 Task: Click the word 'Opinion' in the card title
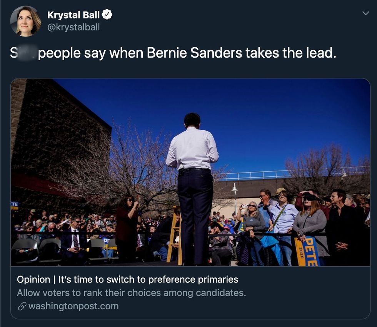point(33,279)
